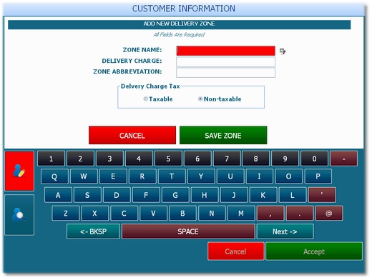The height and width of the screenshot is (280, 372).
Task: Tap the D key
Action: pos(117,195)
